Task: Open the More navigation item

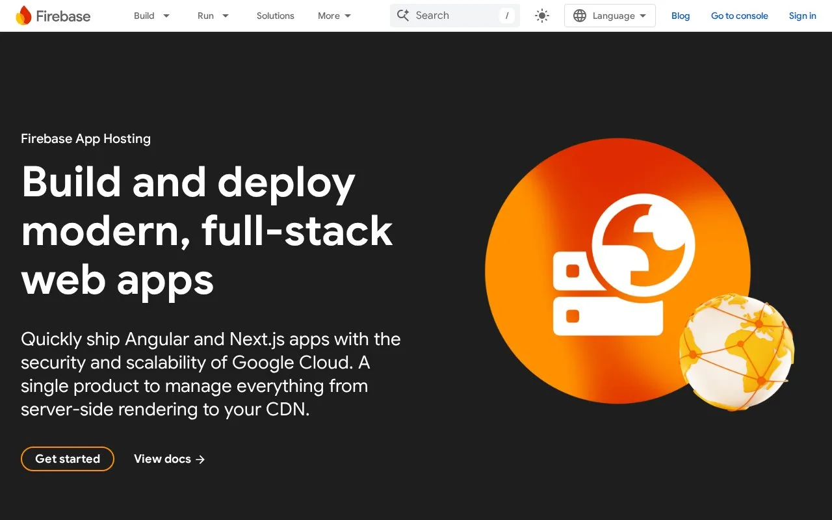Action: 329,16
